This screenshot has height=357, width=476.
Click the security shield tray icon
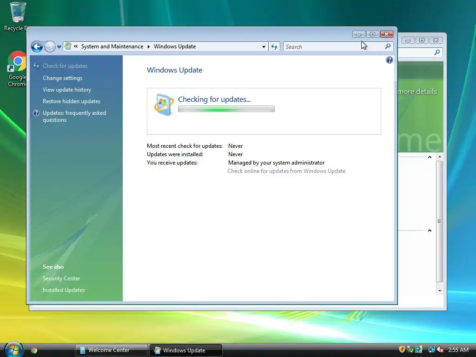[x=402, y=350]
